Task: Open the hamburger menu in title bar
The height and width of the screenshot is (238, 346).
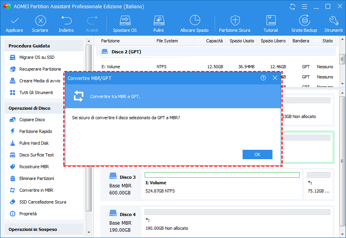Action: (x=304, y=7)
